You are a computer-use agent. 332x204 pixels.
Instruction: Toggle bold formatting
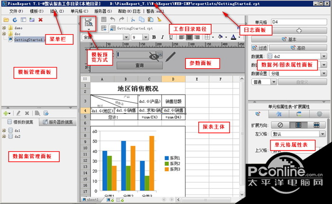point(154,37)
